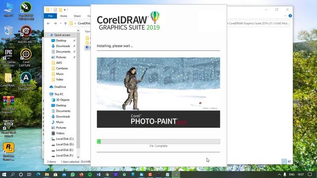Open the File menu in Explorer
This screenshot has width=317, height=178.
point(51,16)
